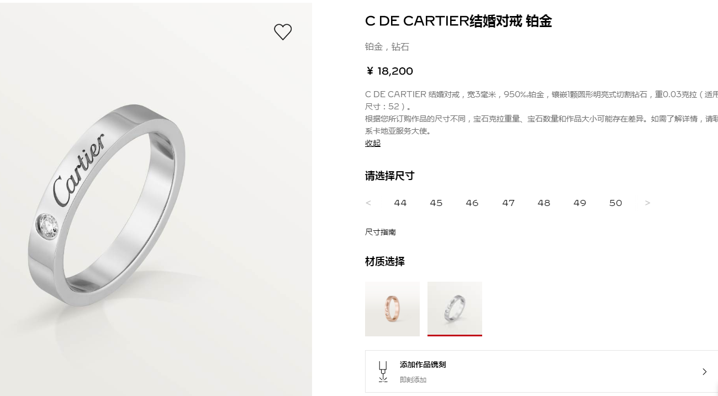This screenshot has width=718, height=396.
Task: Open 添加作品镌刻 engraving row
Action: pyautogui.click(x=541, y=372)
